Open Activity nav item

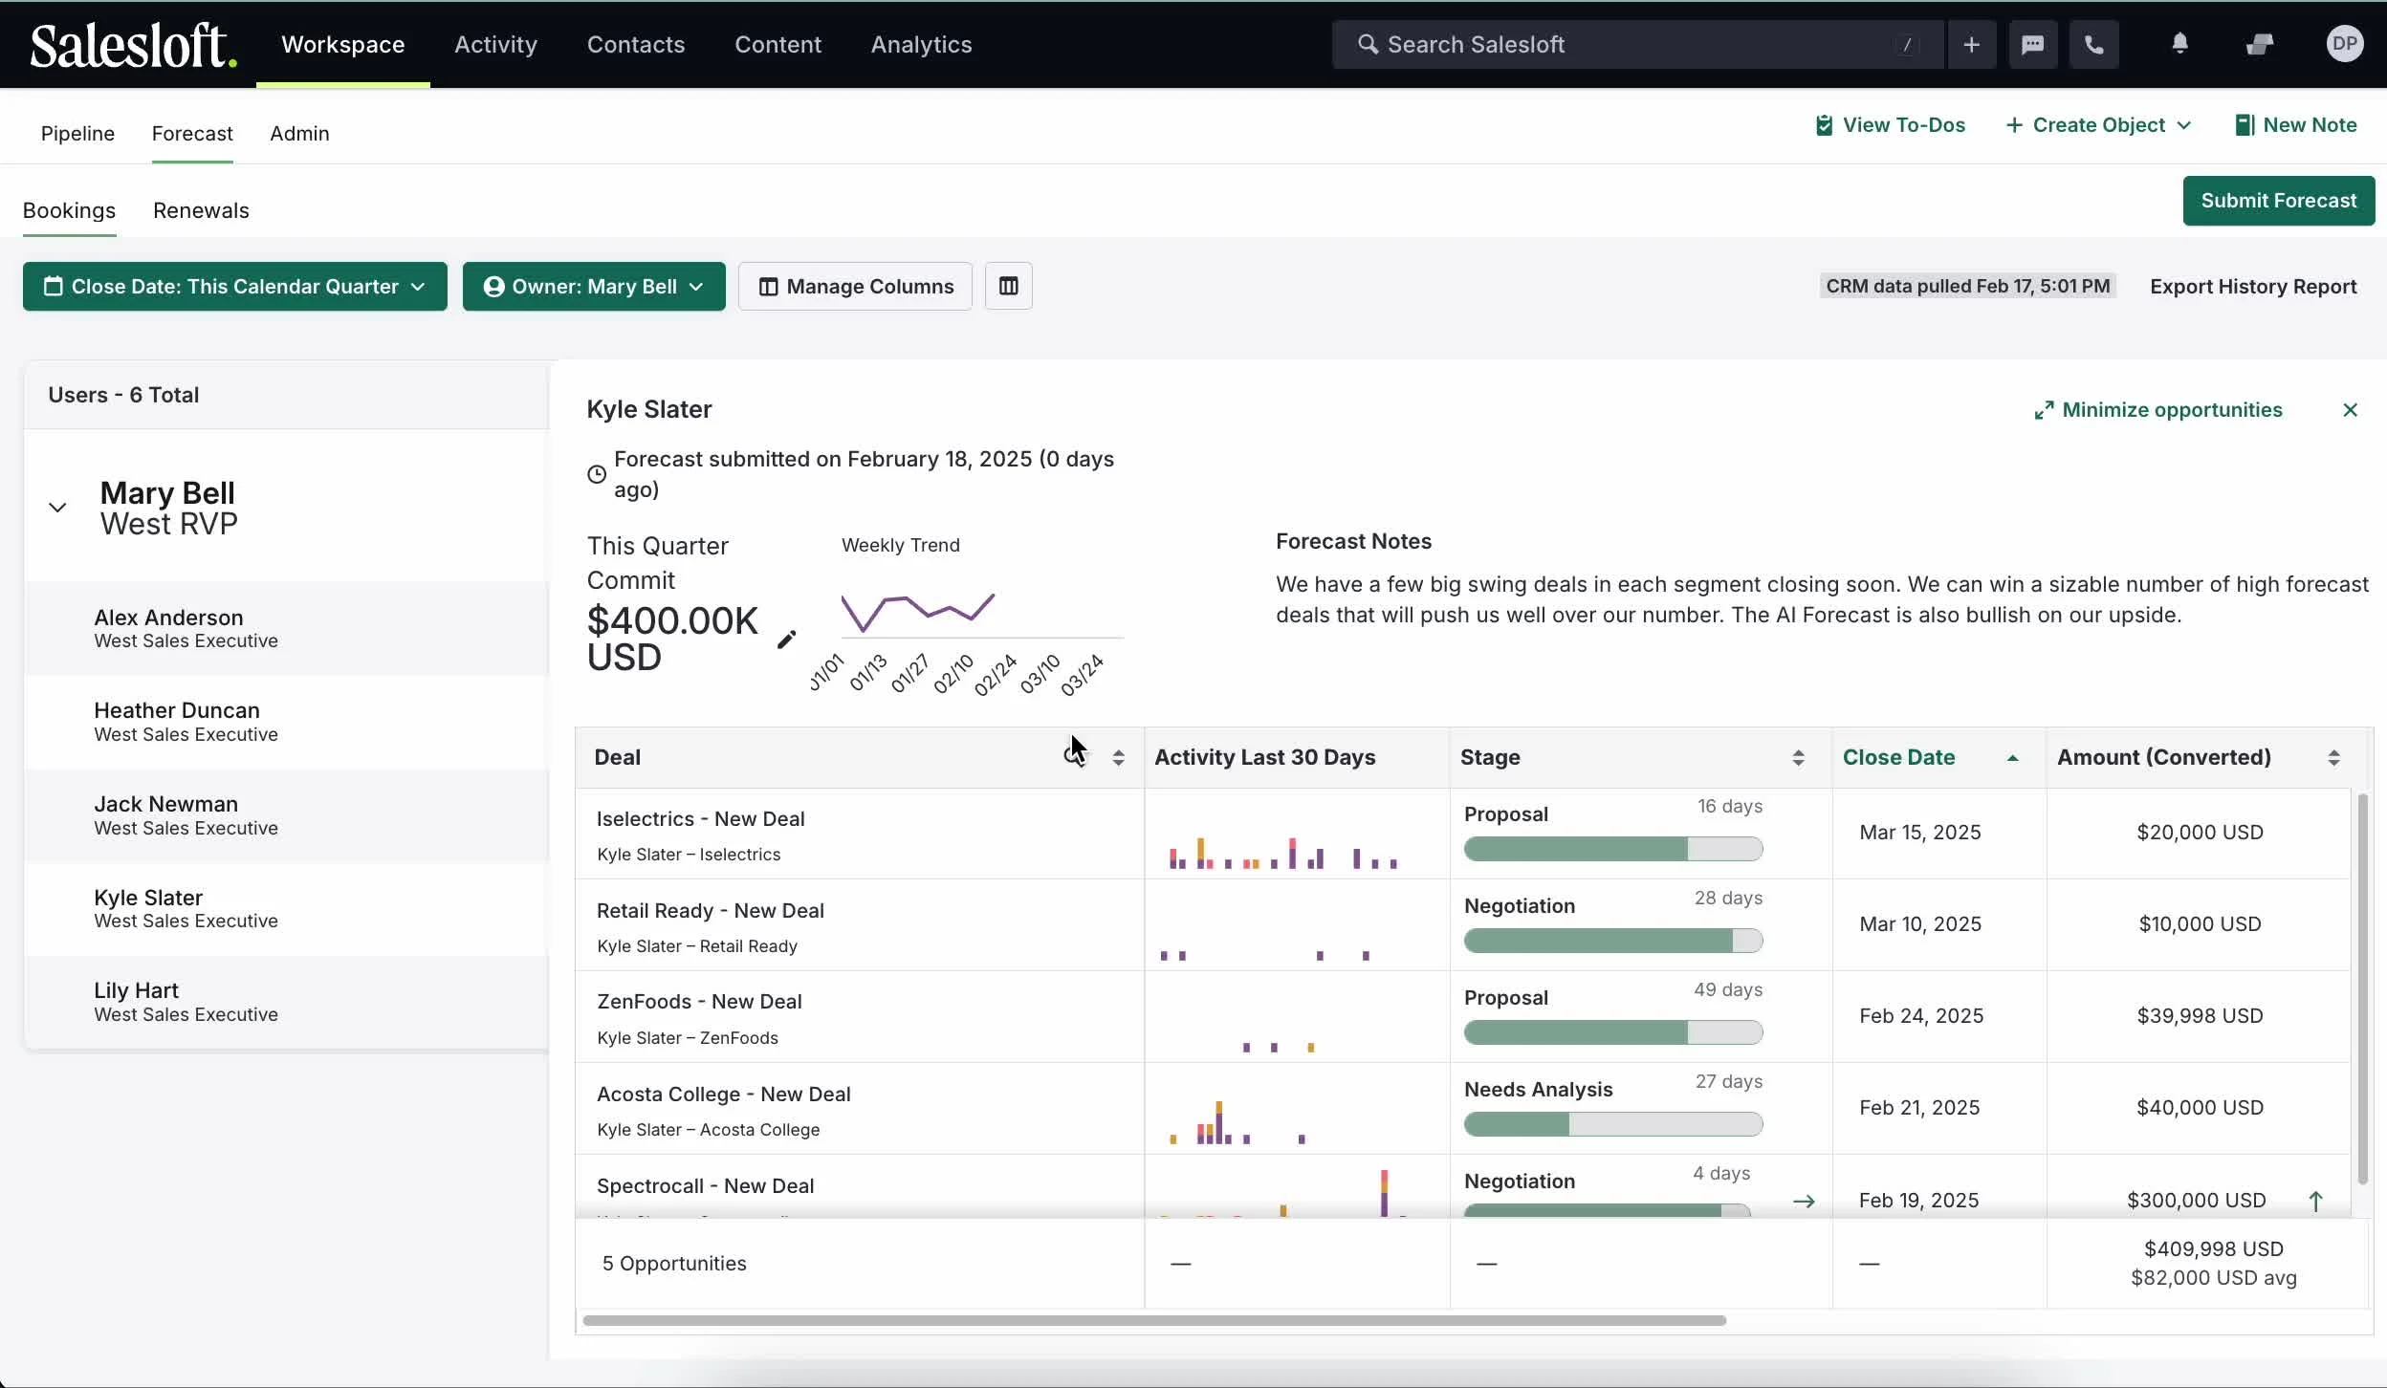coord(495,44)
